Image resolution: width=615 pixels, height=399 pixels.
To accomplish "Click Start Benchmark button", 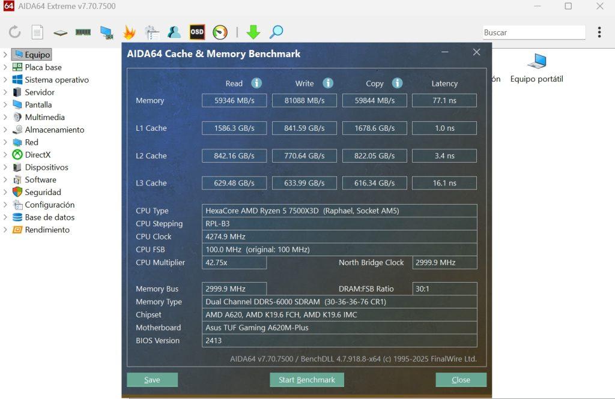I will click(x=307, y=380).
